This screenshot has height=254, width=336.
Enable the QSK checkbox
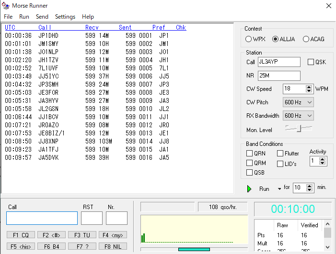coord(311,62)
